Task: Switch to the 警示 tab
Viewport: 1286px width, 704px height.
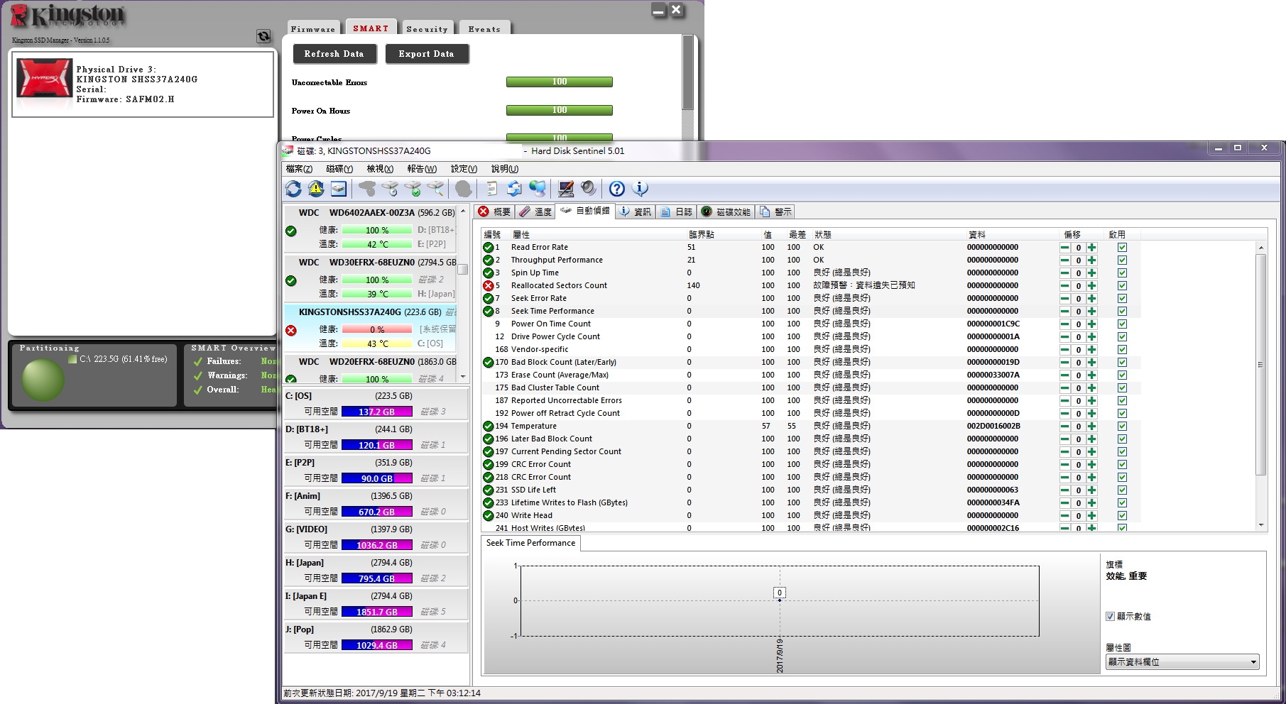Action: pyautogui.click(x=775, y=211)
